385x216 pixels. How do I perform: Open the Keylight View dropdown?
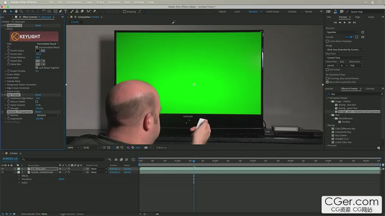[48, 44]
